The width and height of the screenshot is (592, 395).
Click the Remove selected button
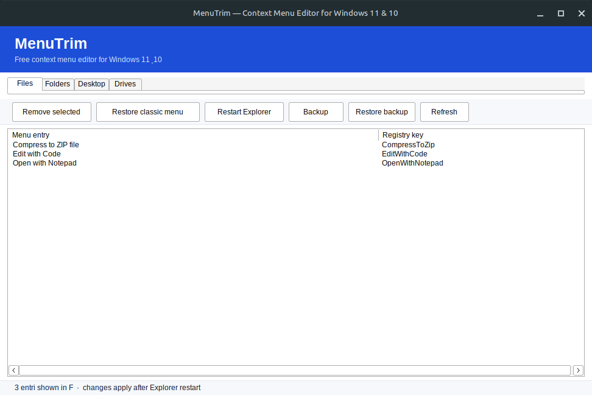tap(51, 112)
